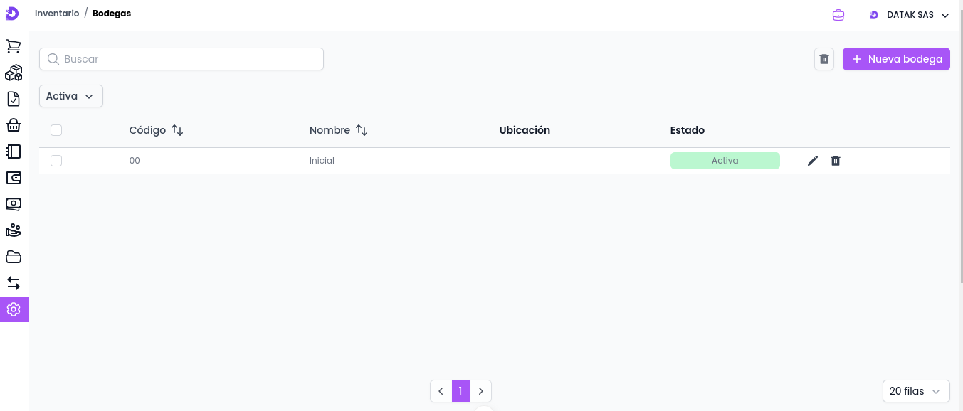Image resolution: width=963 pixels, height=411 pixels.
Task: Open the transfer arrows sidebar icon
Action: coord(14,283)
